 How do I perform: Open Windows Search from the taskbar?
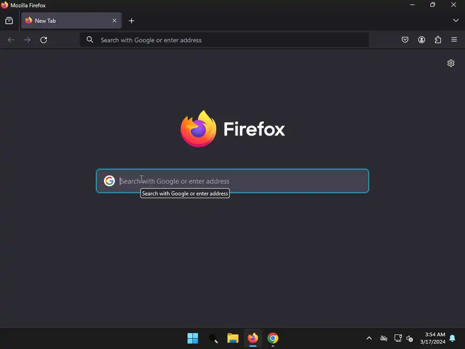(x=213, y=338)
